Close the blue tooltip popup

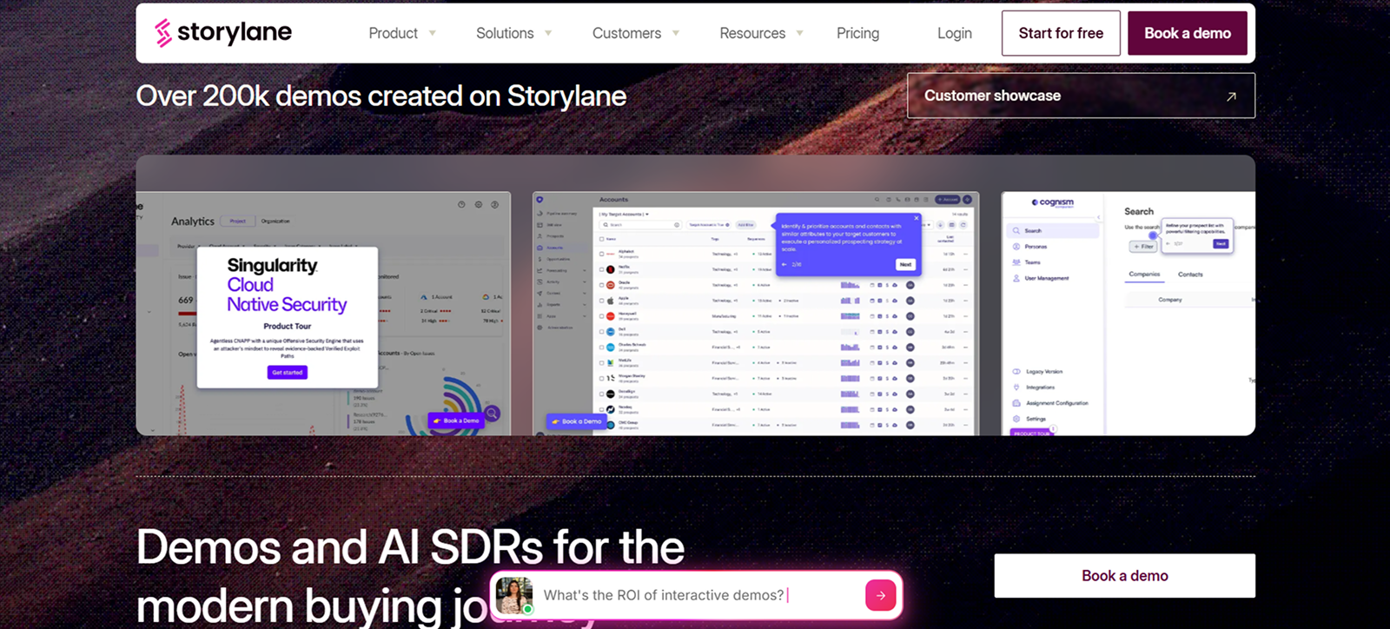[x=916, y=217]
